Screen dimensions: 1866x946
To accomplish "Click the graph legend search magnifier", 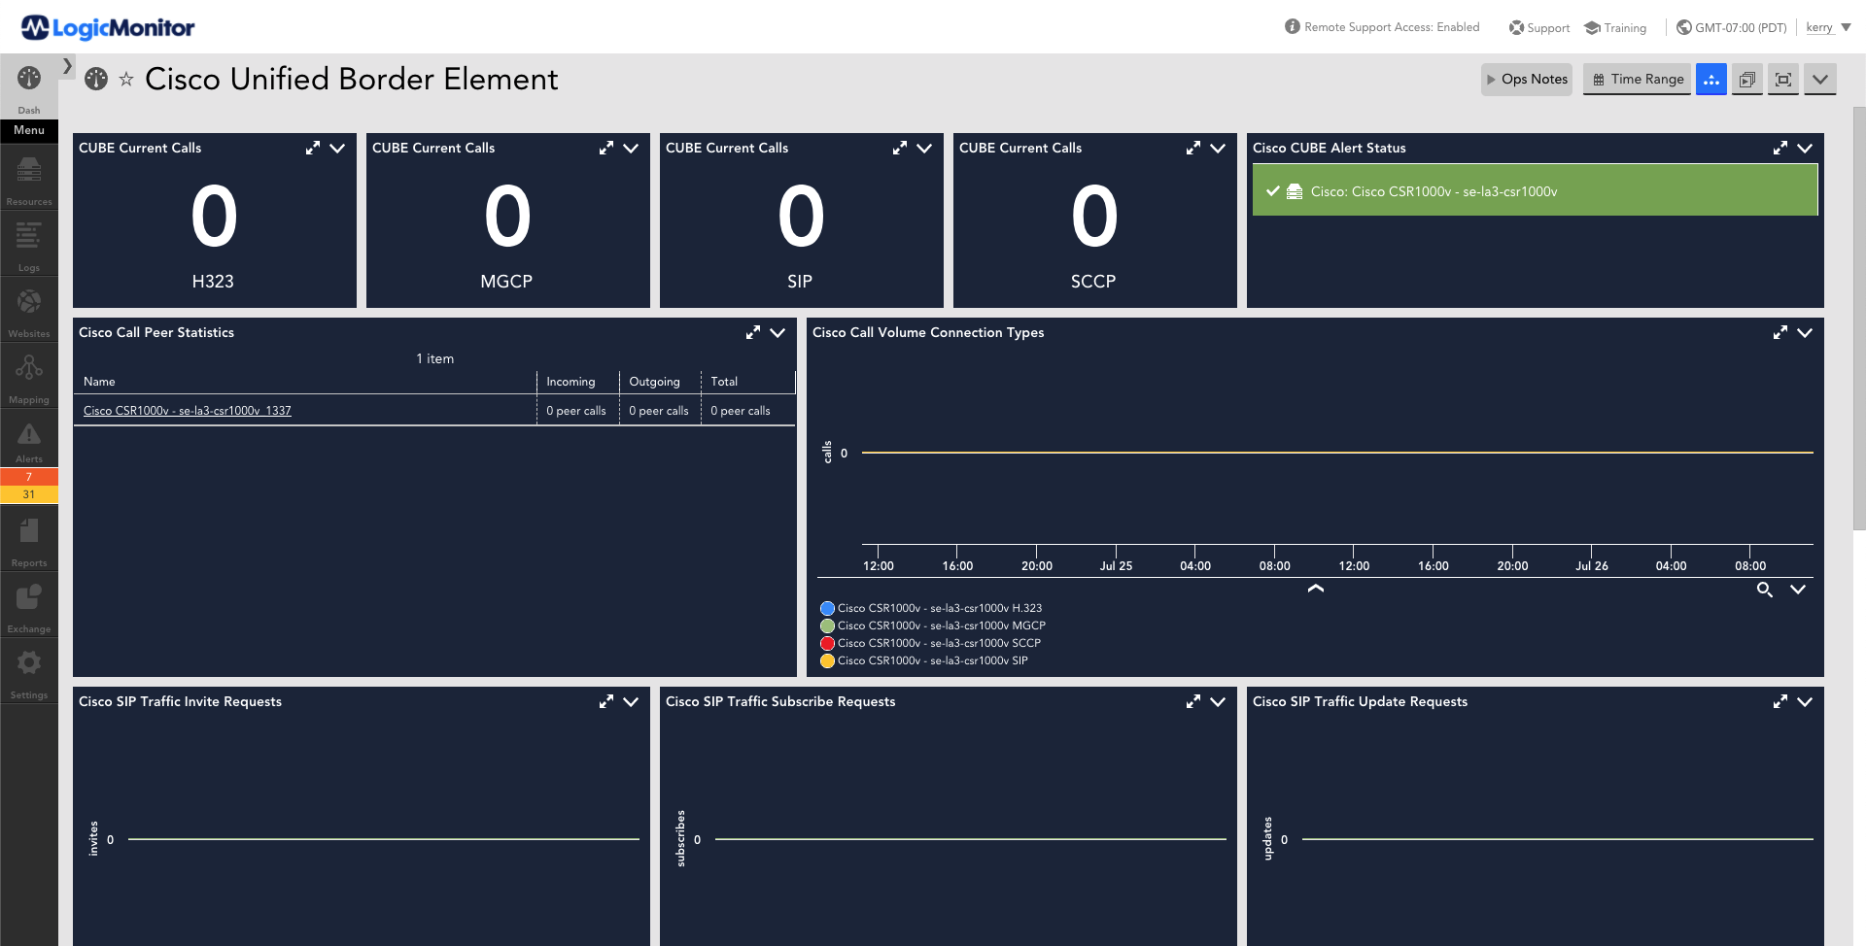I will [x=1765, y=590].
